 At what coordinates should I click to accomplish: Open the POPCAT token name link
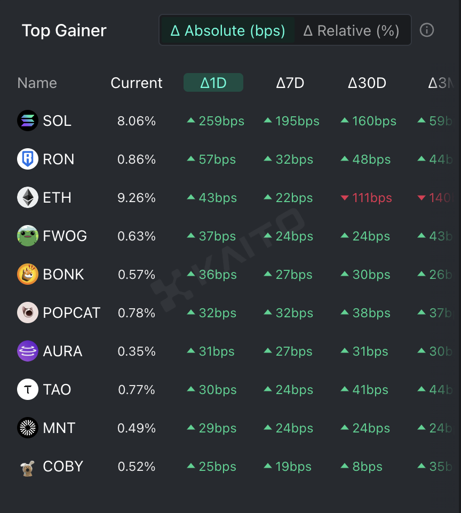pyautogui.click(x=71, y=313)
